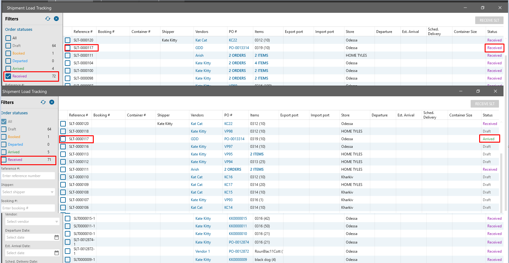Open the Vendor 1 link

pyautogui.click(x=202, y=251)
